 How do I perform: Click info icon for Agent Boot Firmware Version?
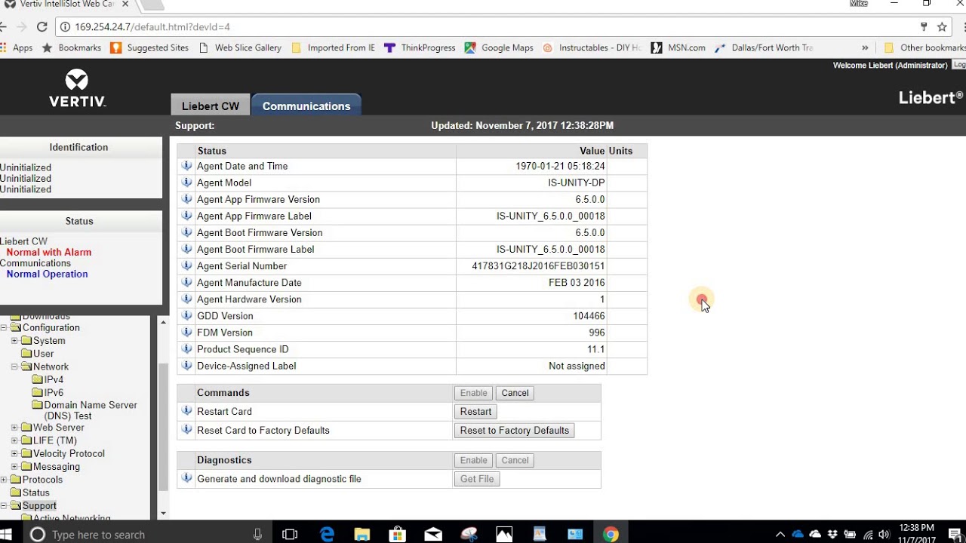coord(186,232)
